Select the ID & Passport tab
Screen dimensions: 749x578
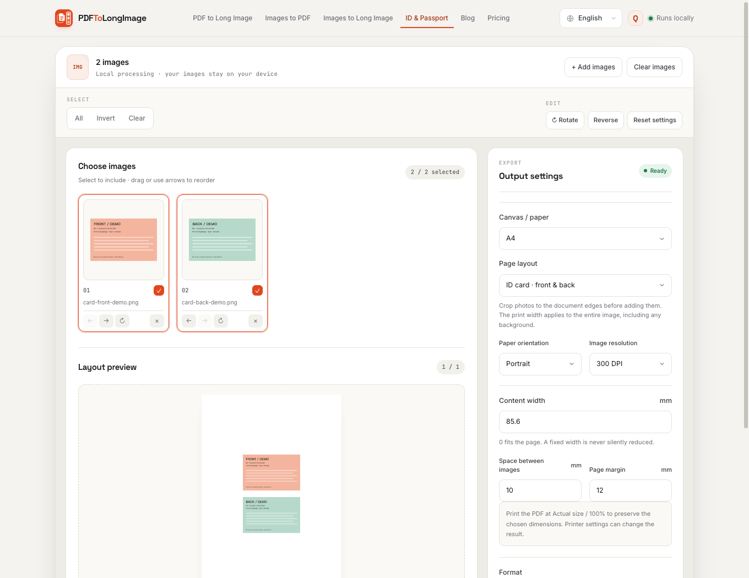[x=427, y=18]
